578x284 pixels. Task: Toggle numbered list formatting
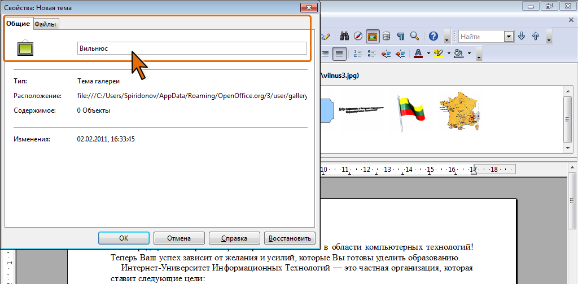pos(358,54)
